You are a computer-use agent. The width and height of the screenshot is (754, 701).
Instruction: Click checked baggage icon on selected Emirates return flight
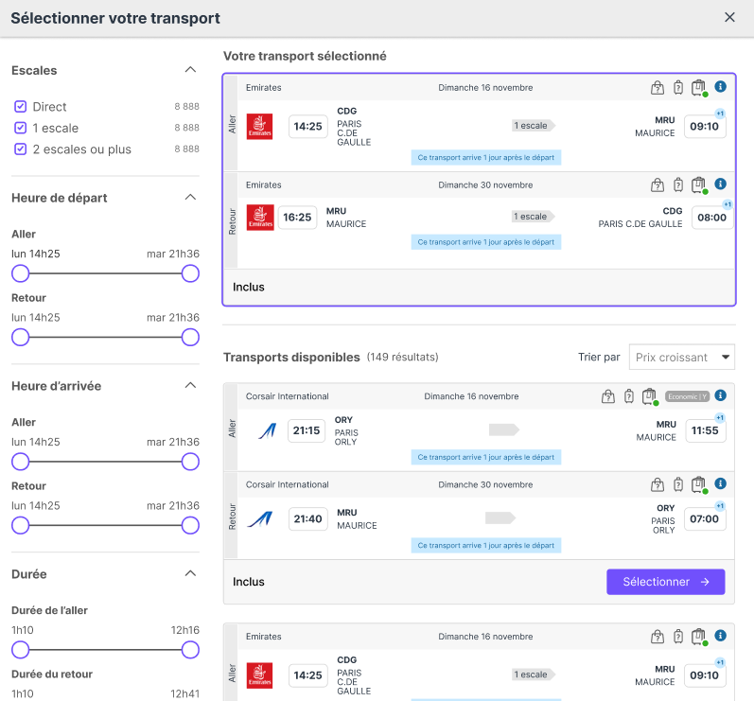699,184
